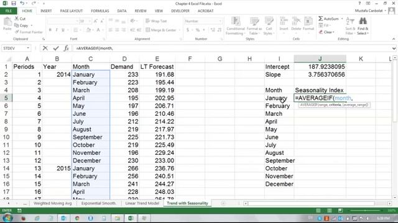
Task: Click the vertical scrollbar down arrow
Action: pyautogui.click(x=395, y=197)
